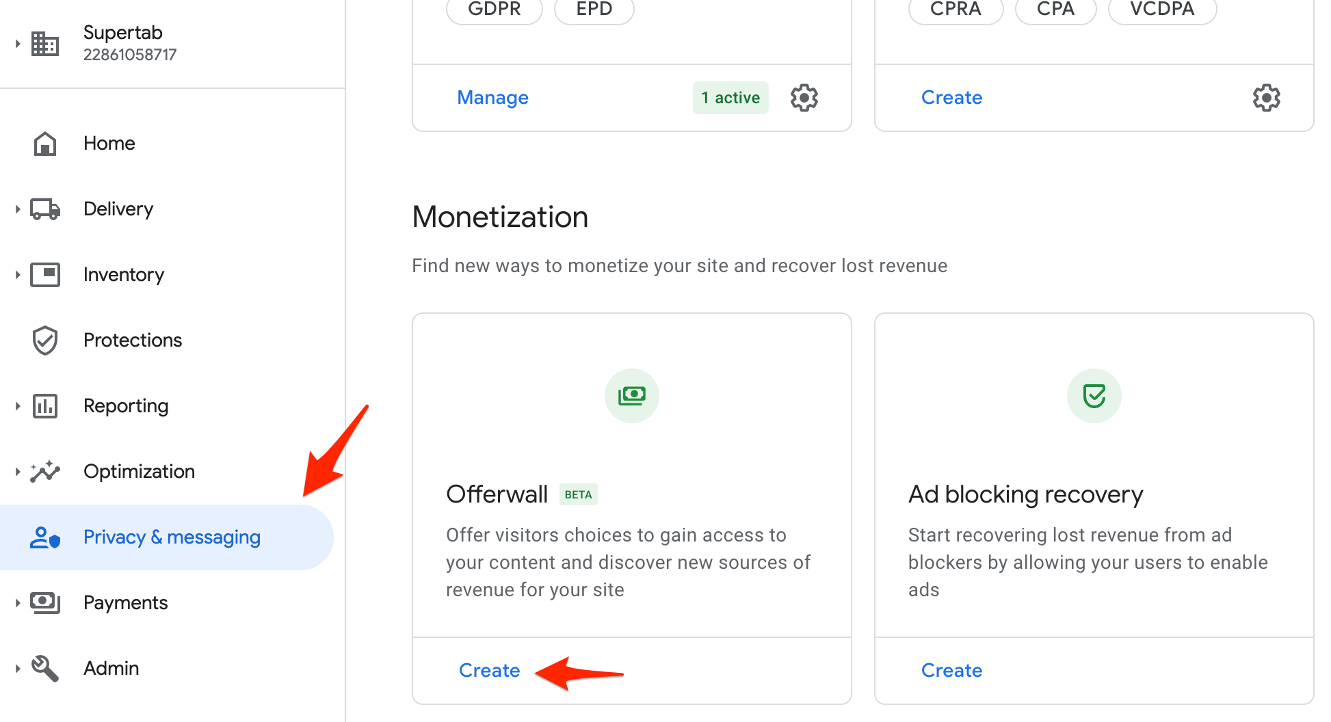
Task: Expand the Supertab network arrow
Action: coord(18,44)
